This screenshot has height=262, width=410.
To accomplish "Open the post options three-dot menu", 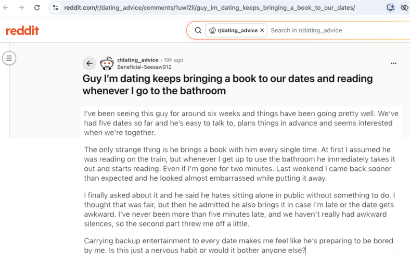I will [x=393, y=64].
